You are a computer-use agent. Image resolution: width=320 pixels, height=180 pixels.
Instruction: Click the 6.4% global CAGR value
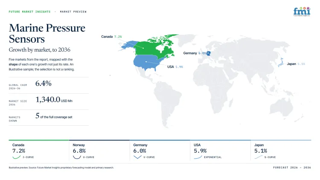[x=43, y=83]
